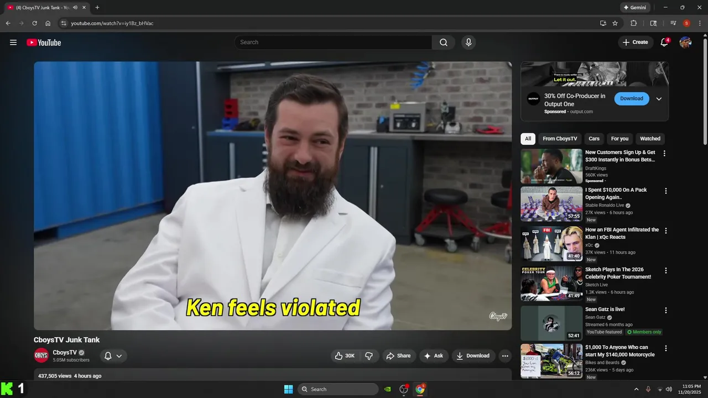Click the ad's blue Download button
Screen dimensions: 708x398
coord(632,99)
